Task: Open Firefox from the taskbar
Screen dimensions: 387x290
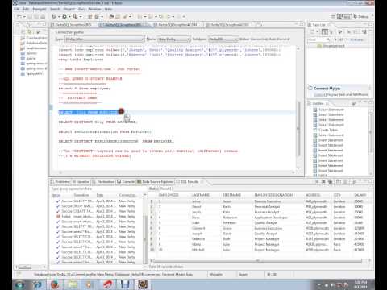Action: tap(55, 284)
